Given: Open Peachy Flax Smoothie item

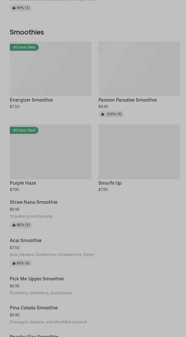Looking at the screenshot, I should click(34, 336).
